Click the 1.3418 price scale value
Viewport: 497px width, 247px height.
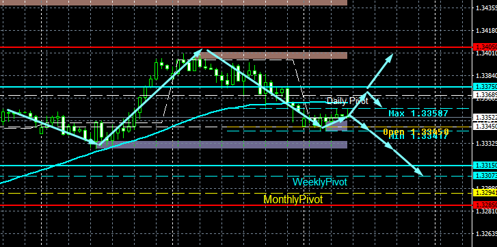[486, 30]
